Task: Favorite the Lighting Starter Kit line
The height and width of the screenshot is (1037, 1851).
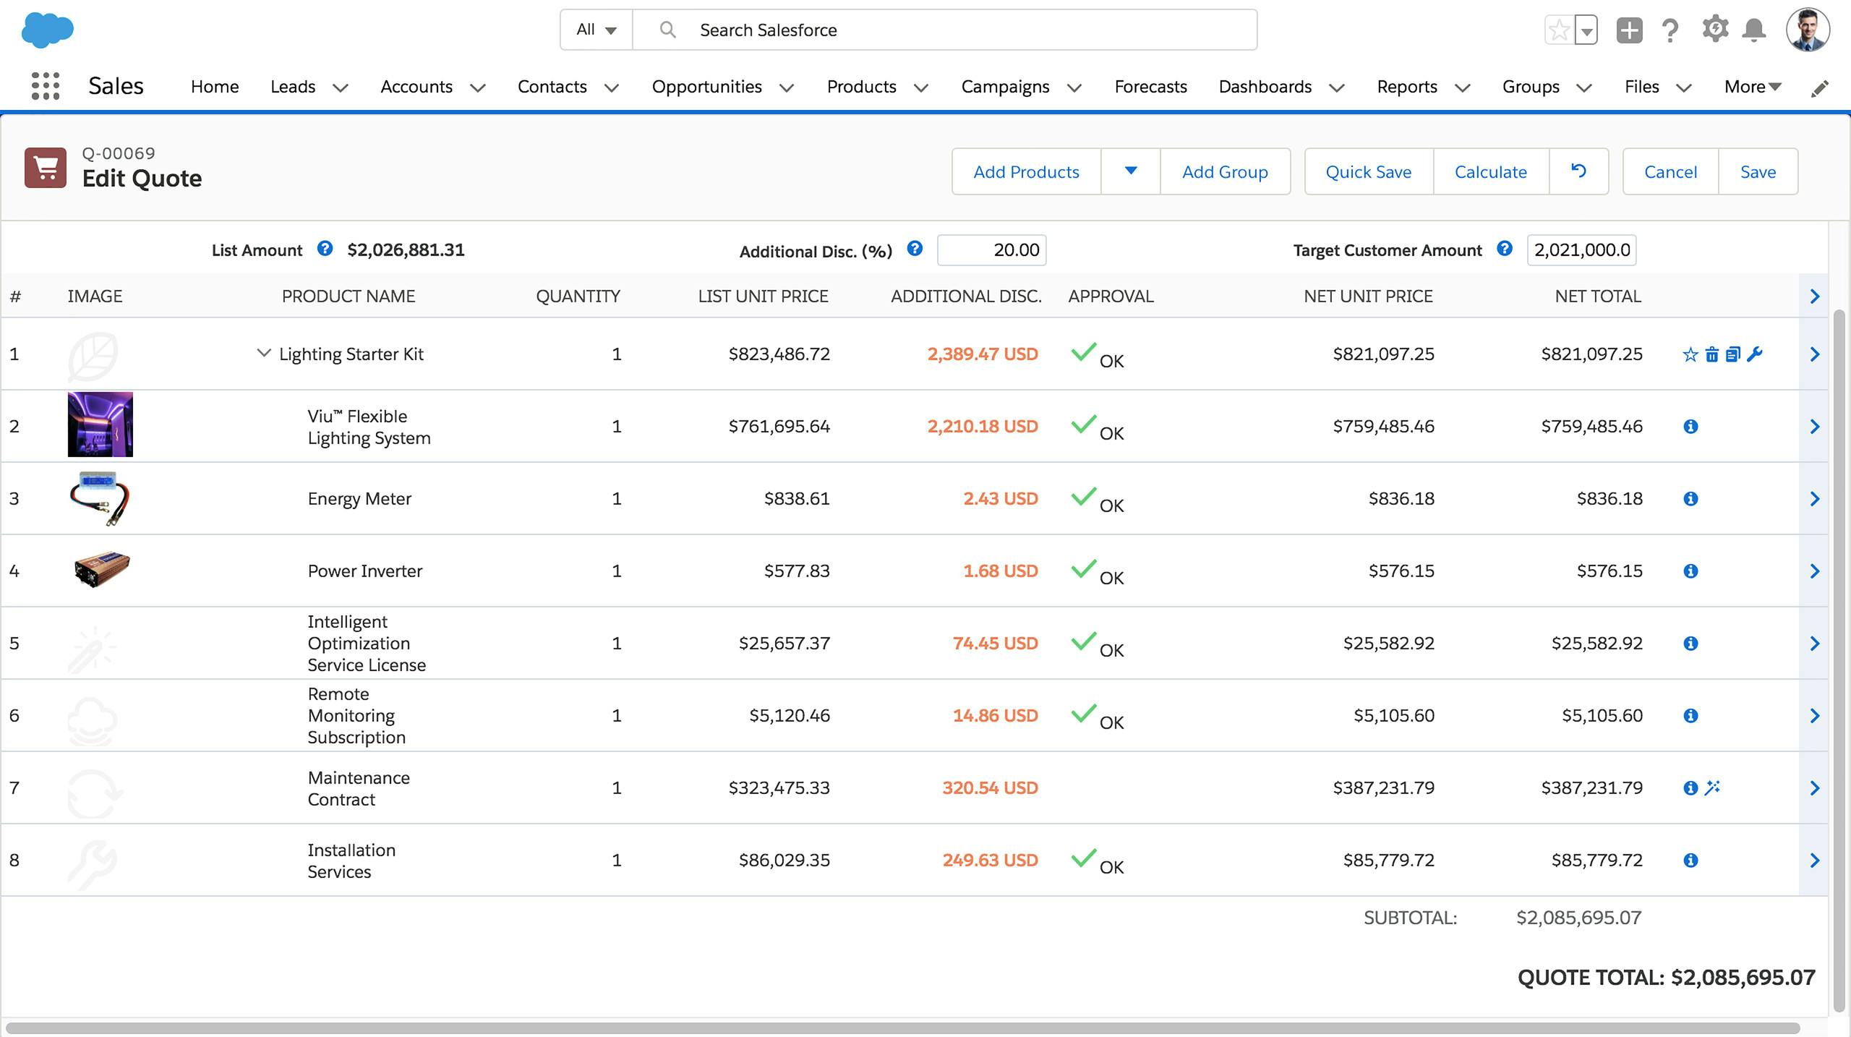Action: tap(1690, 354)
